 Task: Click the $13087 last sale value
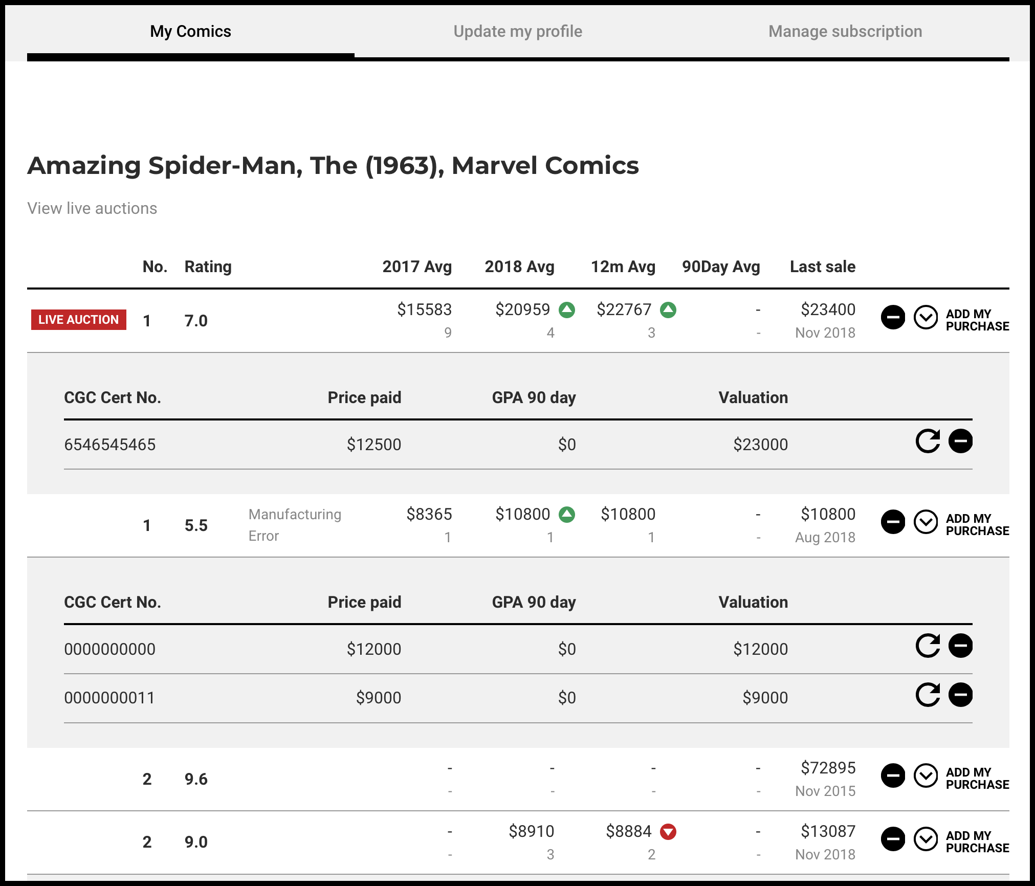828,831
